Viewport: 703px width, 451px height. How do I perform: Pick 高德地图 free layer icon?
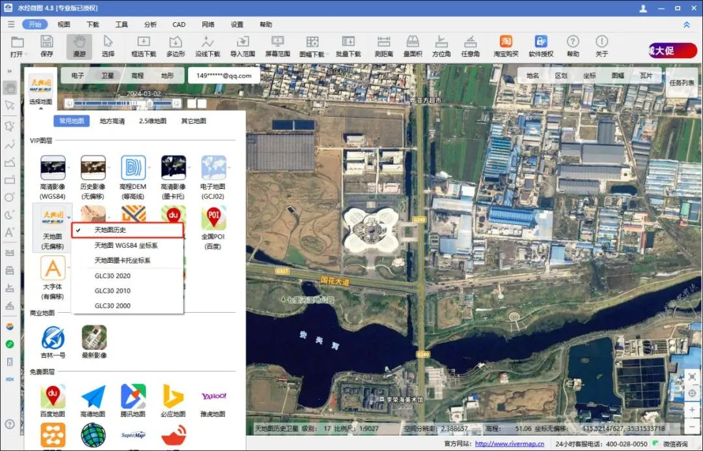click(93, 397)
